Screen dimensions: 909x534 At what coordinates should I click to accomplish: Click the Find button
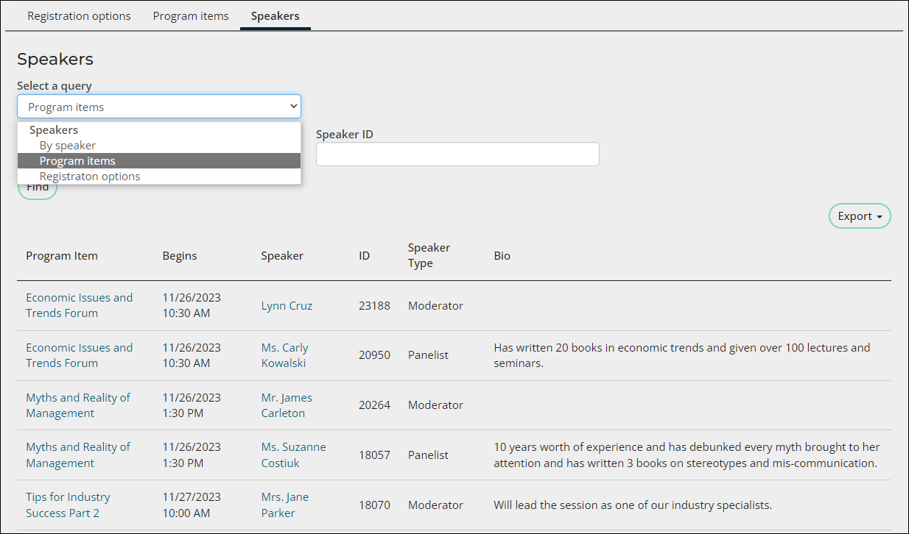pyautogui.click(x=38, y=188)
